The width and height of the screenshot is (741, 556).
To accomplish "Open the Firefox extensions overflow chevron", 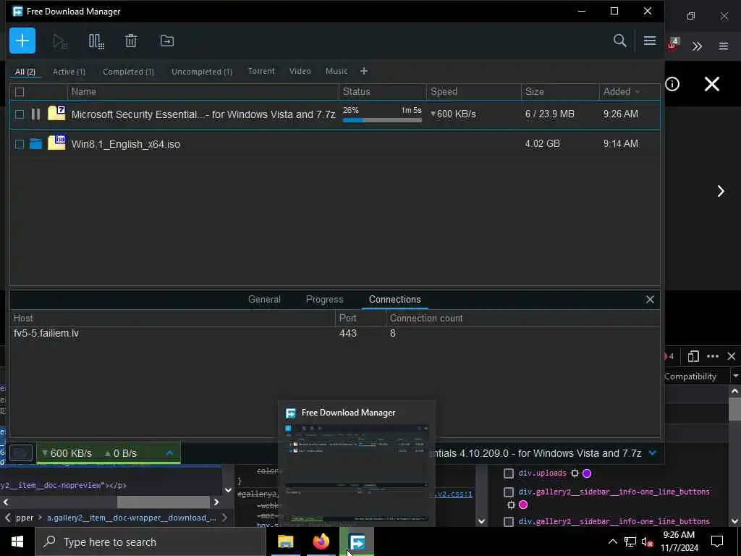I will [697, 46].
